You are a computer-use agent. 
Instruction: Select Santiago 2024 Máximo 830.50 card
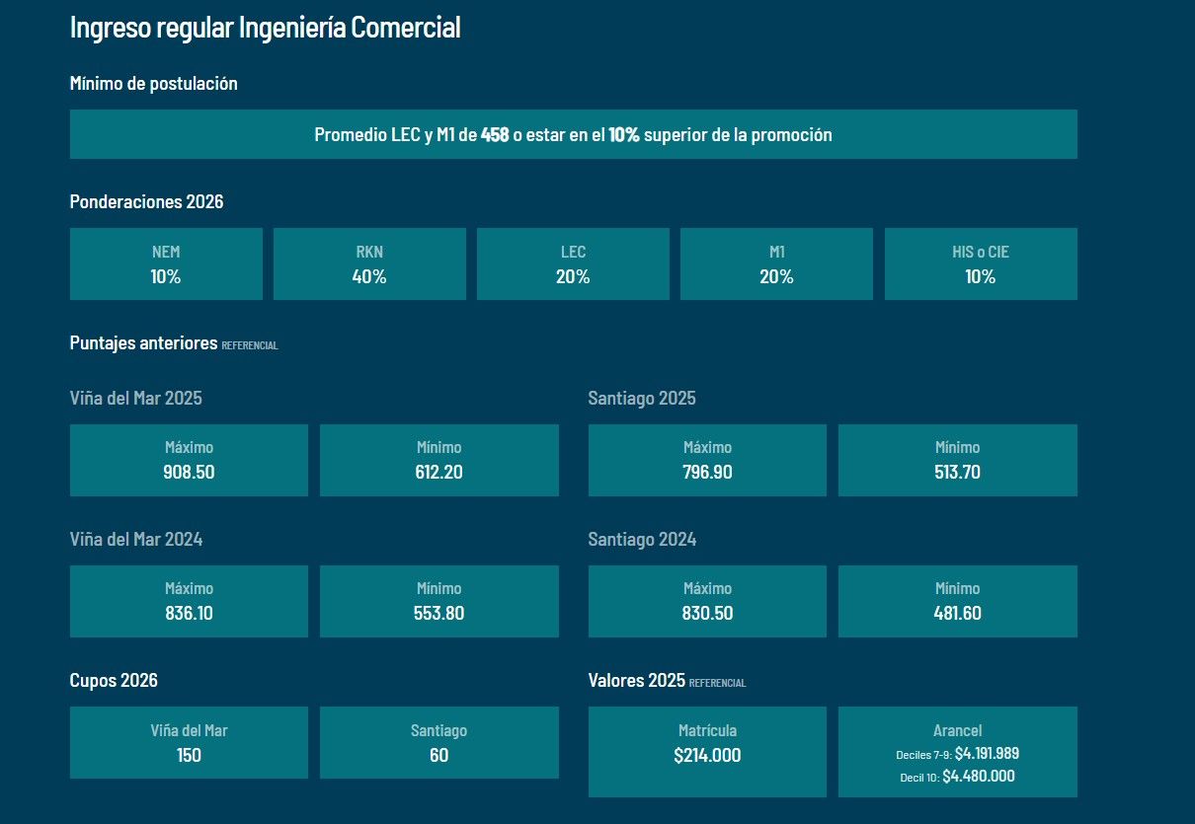pyautogui.click(x=707, y=601)
